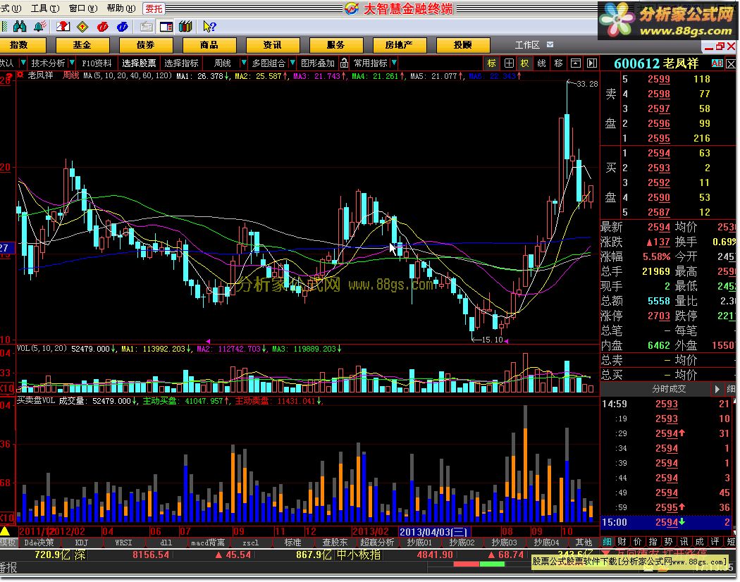Click the blue oval info icon
Screen dimensions: 740x582
[x=122, y=27]
